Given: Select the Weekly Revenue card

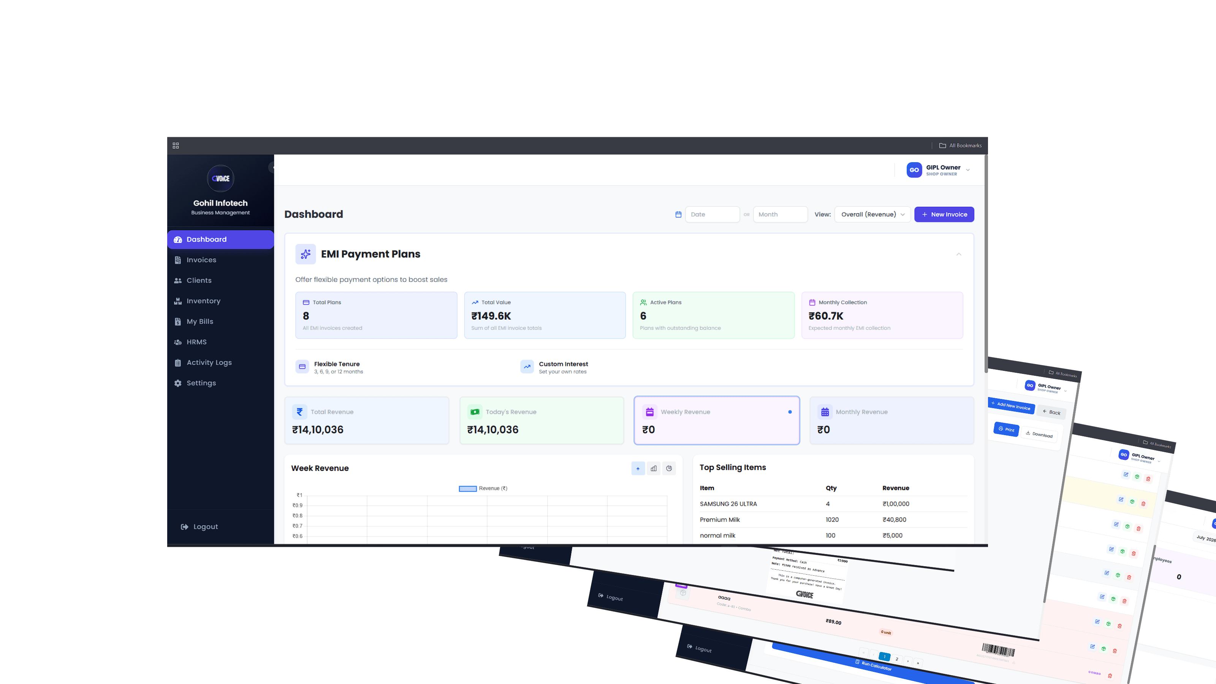Looking at the screenshot, I should (x=717, y=420).
